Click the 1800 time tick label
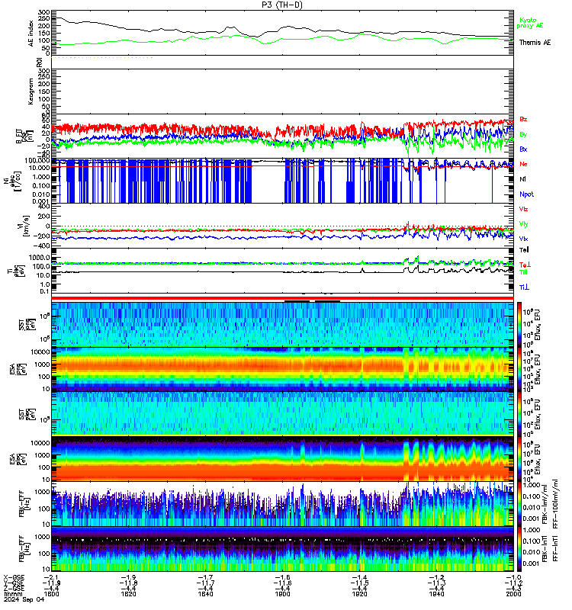Screen dimensions: 572x610 282,594
